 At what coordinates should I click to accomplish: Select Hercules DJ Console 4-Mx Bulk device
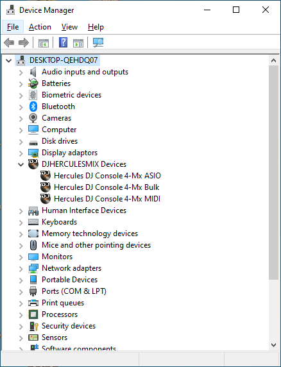(x=106, y=187)
